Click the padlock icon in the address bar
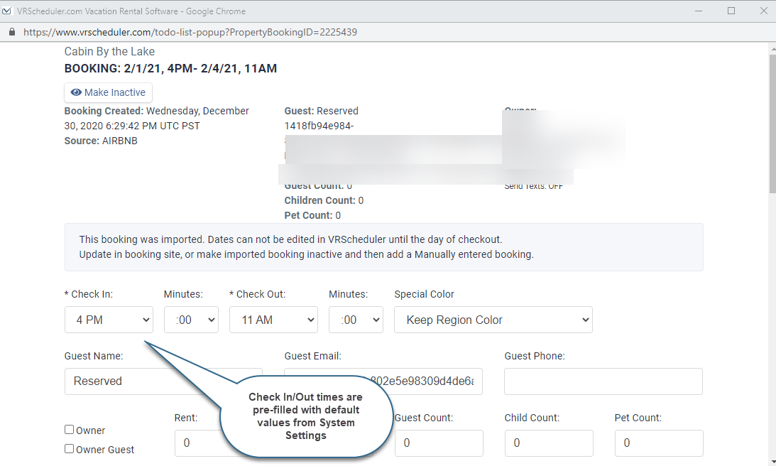Image resolution: width=776 pixels, height=466 pixels. coord(11,32)
